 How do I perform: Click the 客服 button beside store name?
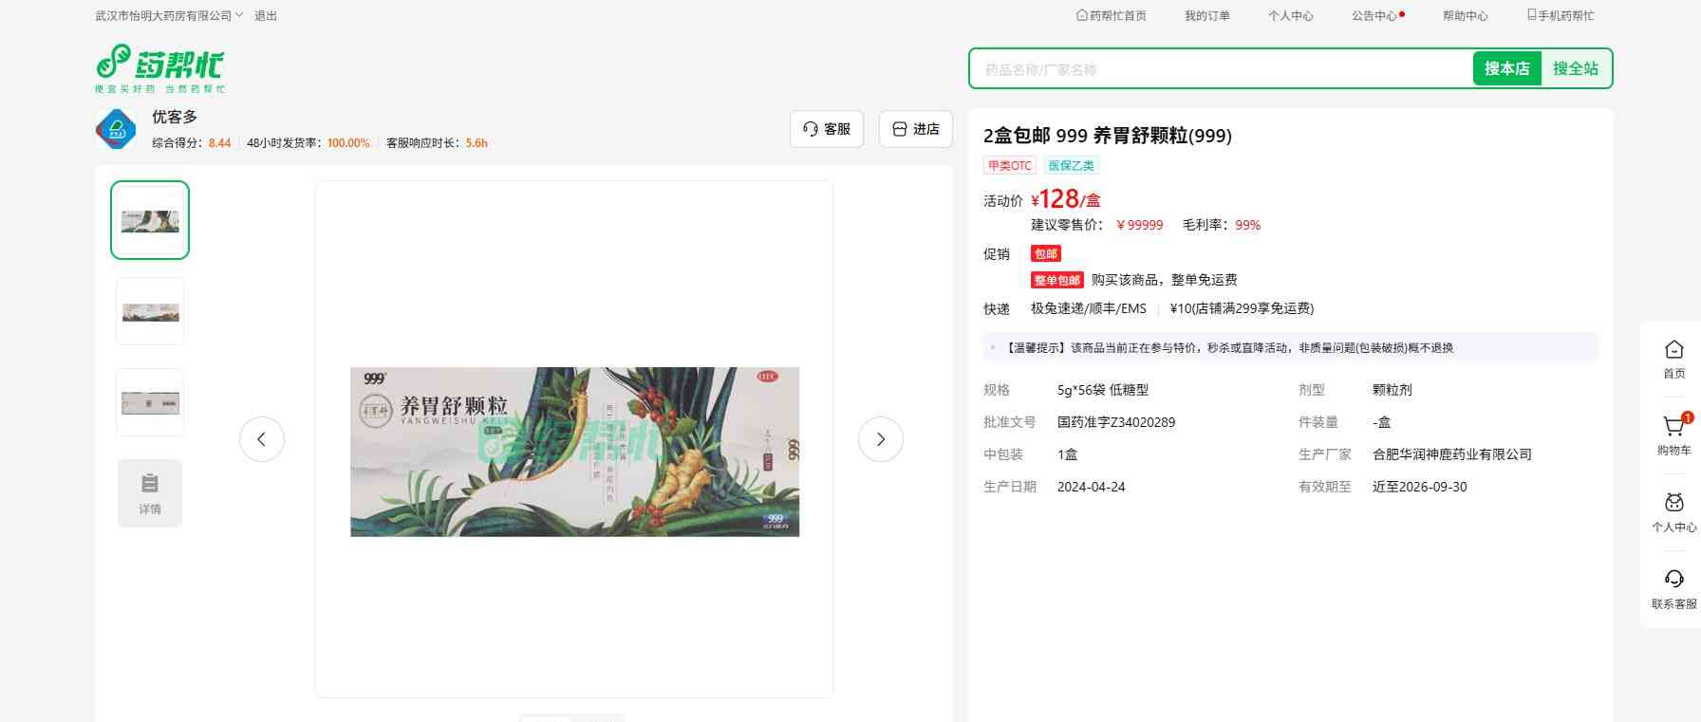[827, 129]
